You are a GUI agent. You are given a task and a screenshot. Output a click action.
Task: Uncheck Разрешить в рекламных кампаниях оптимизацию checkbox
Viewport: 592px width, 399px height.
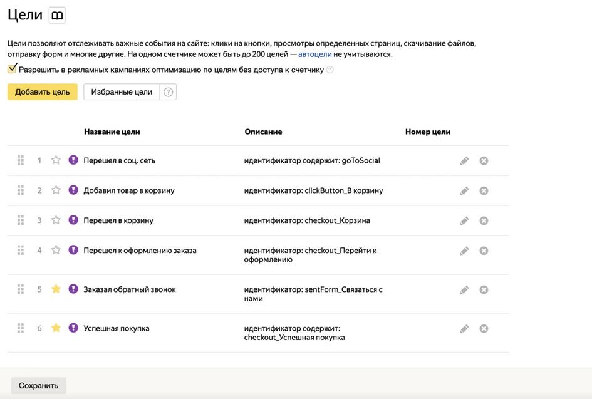pyautogui.click(x=13, y=69)
